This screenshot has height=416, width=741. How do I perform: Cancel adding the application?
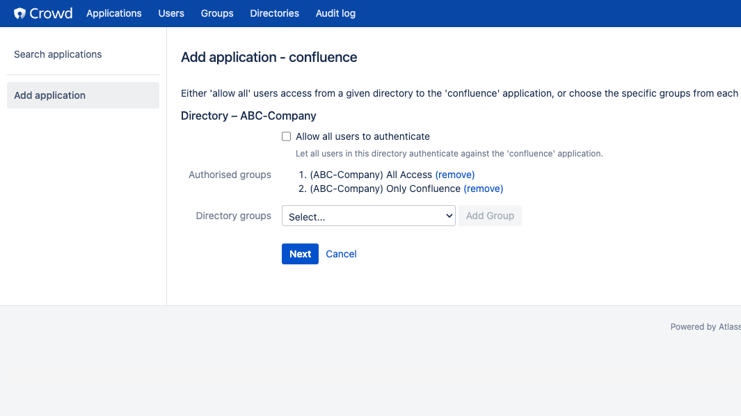[341, 254]
